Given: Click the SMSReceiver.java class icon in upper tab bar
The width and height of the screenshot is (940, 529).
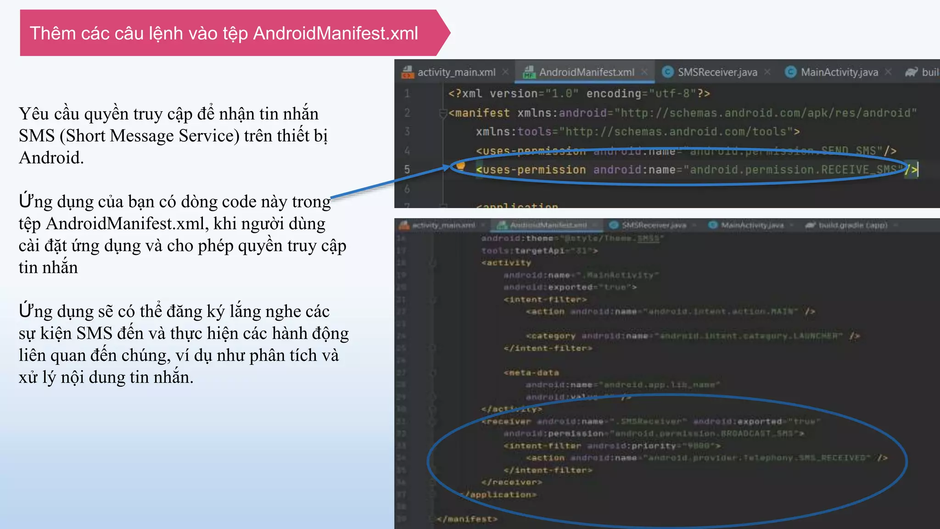Looking at the screenshot, I should click(668, 72).
